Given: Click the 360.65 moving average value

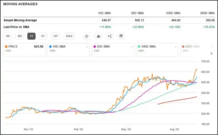Looking at the screenshot, I should 210,20.
